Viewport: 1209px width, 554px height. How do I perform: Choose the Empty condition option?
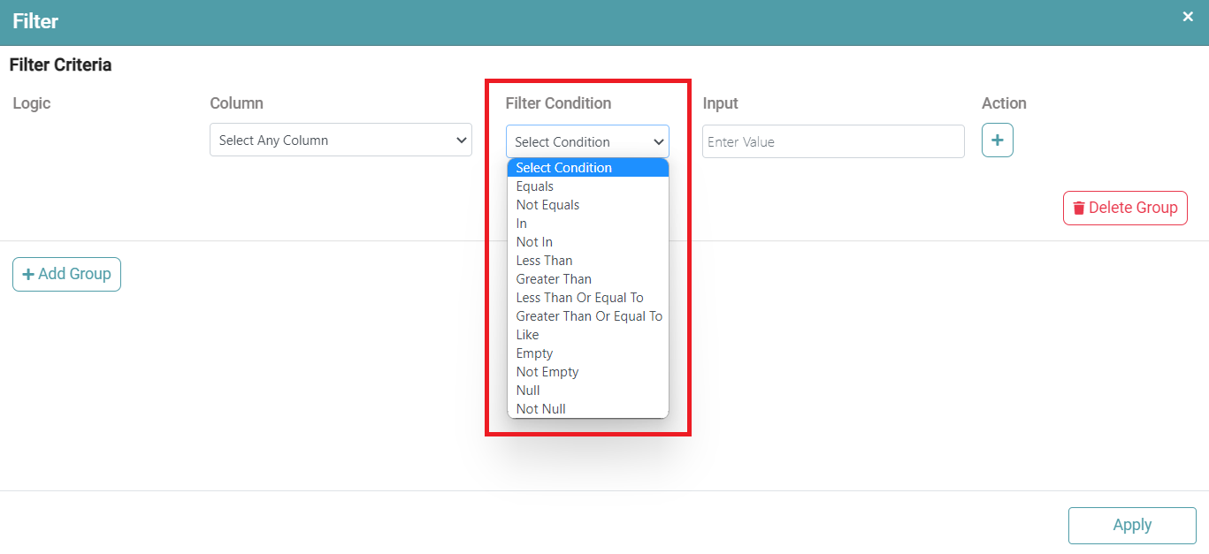pyautogui.click(x=534, y=353)
